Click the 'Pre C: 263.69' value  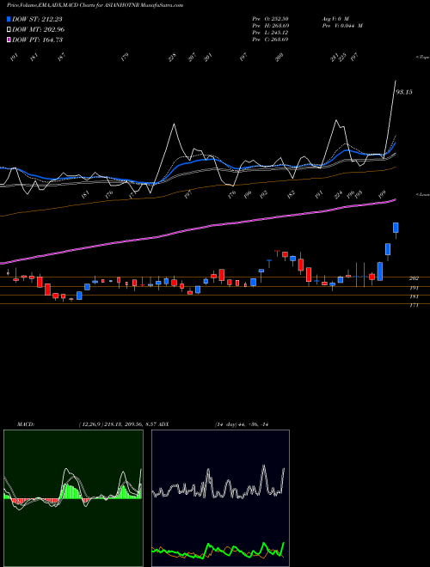(x=270, y=40)
